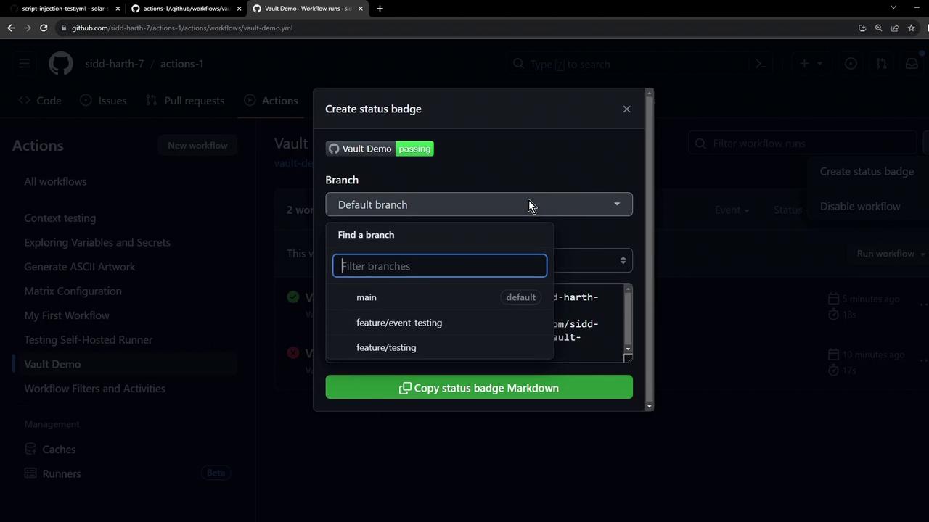
Task: Open the global navigation hamburger menu
Action: tap(24, 64)
